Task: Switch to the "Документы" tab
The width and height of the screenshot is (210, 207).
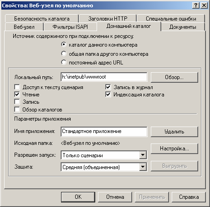Action: [x=183, y=27]
